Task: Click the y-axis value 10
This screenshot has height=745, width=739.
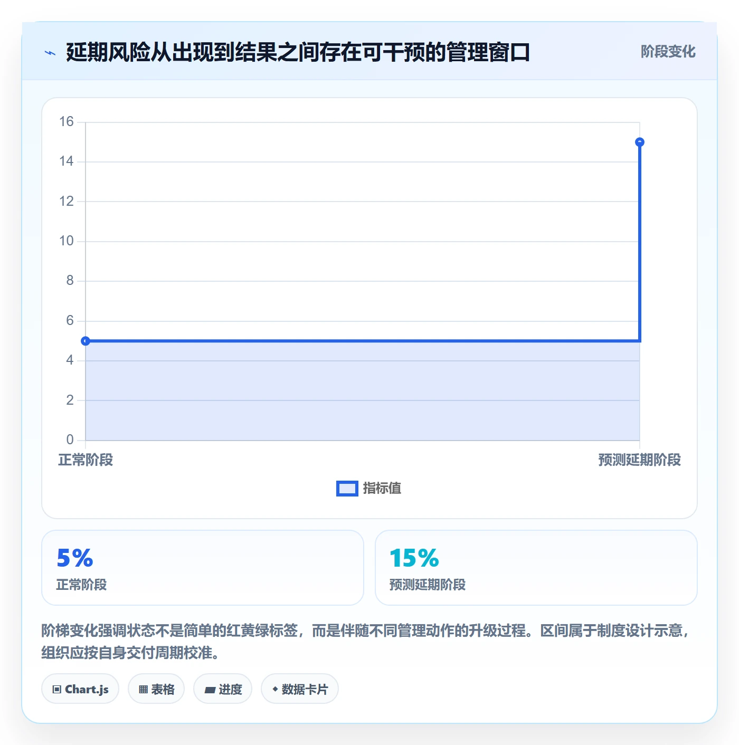Action: [x=67, y=241]
